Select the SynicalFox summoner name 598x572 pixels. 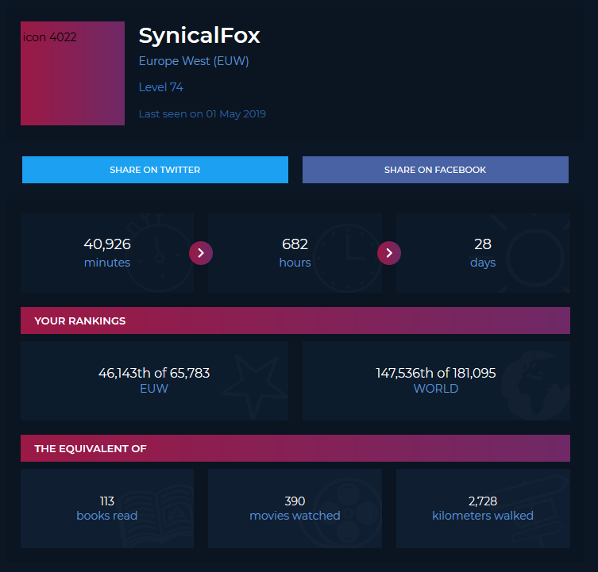click(x=199, y=36)
